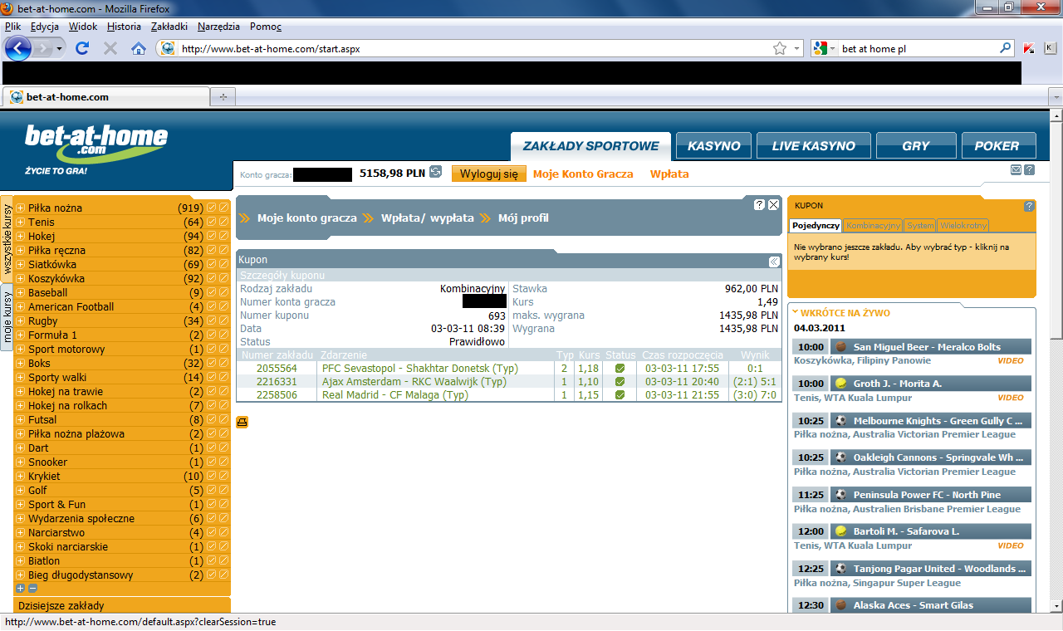Screen dimensions: 1063x631
Task: Expand all sports with the plus icon below list
Action: (21, 588)
